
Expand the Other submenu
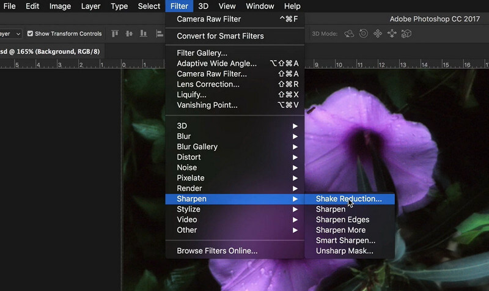[235, 230]
